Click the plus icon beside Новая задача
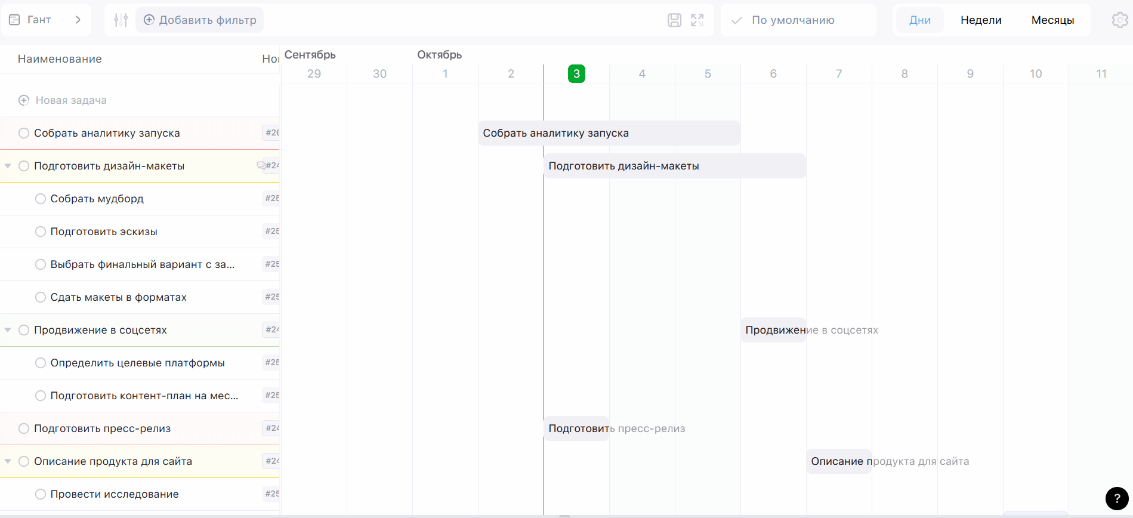This screenshot has height=518, width=1133. (x=24, y=100)
